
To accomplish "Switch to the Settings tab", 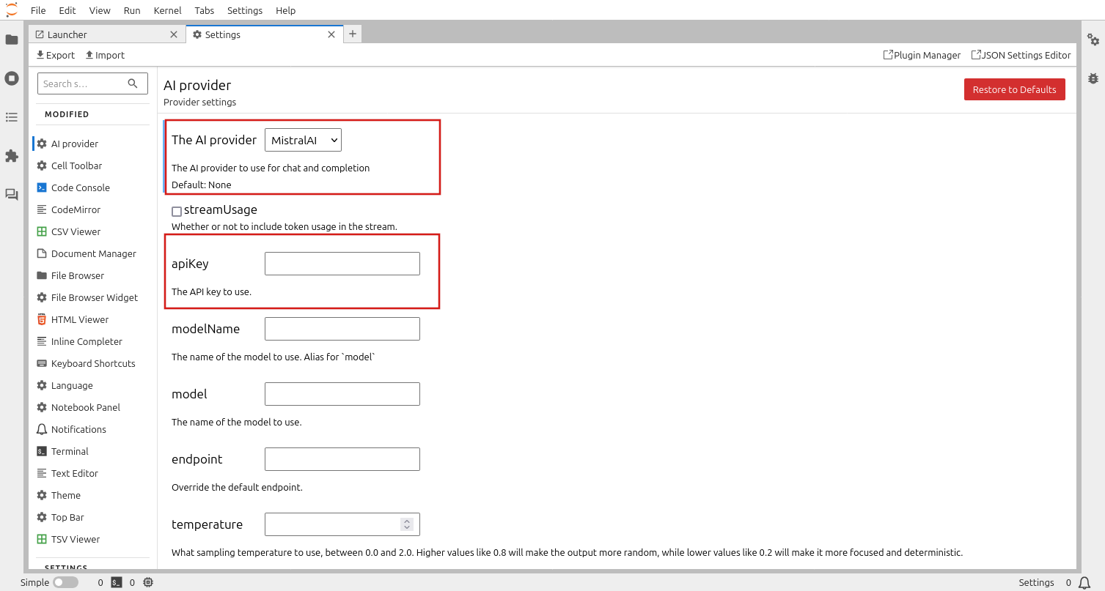I will pos(265,34).
